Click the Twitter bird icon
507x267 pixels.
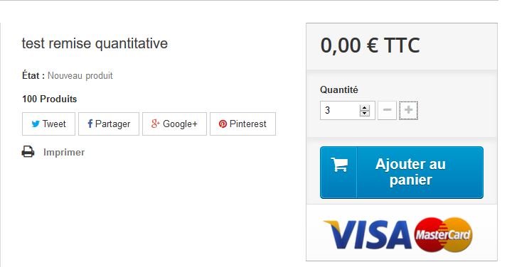coord(36,124)
